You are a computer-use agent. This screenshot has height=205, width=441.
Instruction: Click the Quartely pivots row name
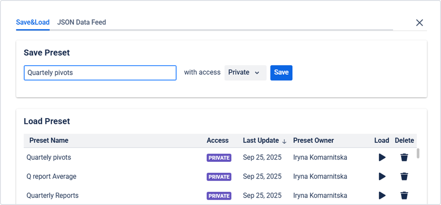49,157
